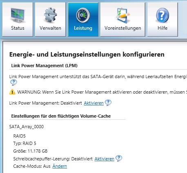The height and width of the screenshot is (173, 187).
Task: Click the blue question mark Hilfe icon
Action: (x=163, y=15)
